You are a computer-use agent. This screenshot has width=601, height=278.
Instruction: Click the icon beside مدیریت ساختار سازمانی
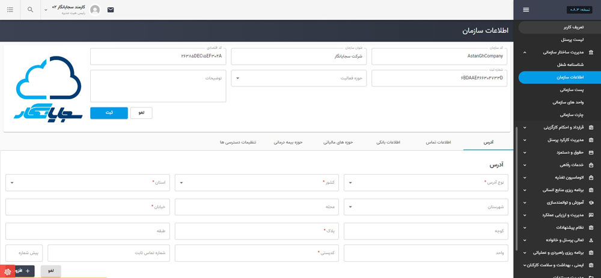591,52
